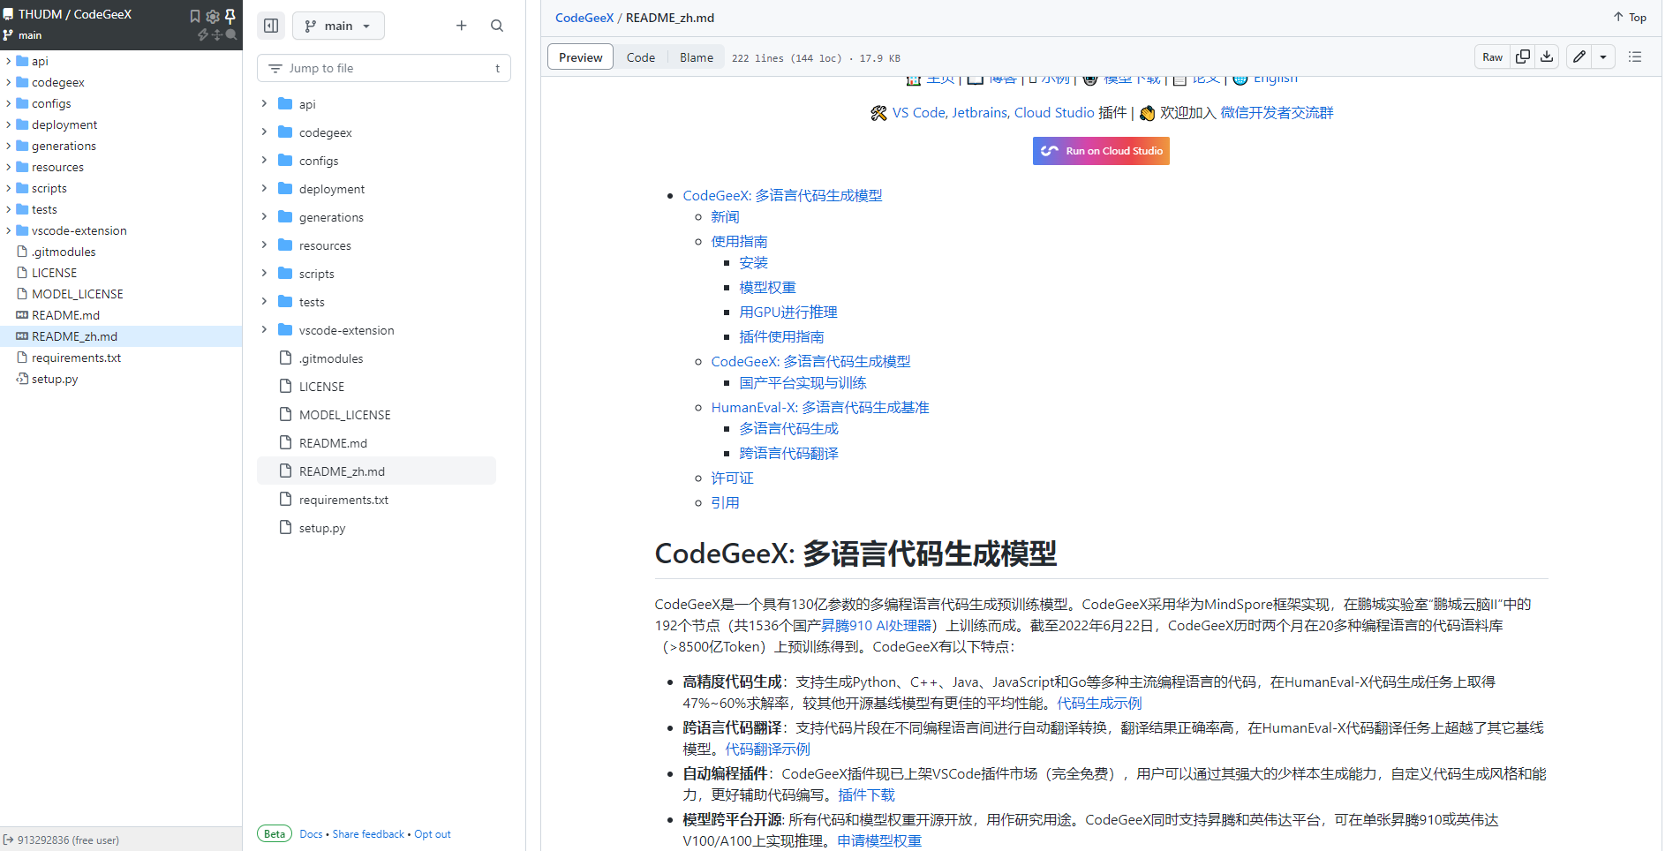Image resolution: width=1673 pixels, height=851 pixels.
Task: Open requirements.txt file icon in GitHub tree
Action: (285, 499)
